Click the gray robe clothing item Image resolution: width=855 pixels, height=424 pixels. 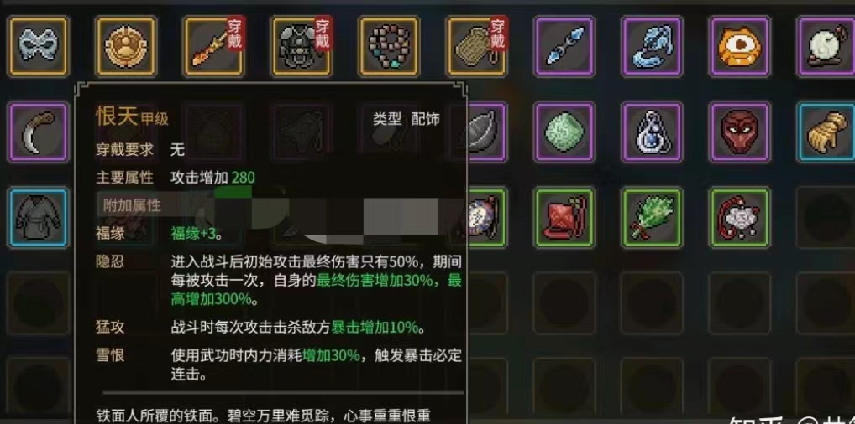(x=39, y=218)
